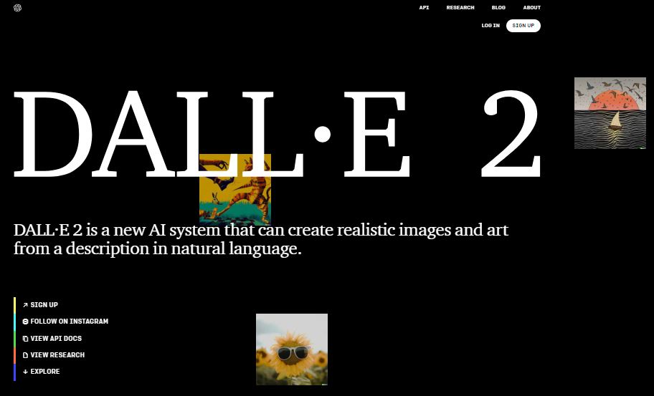Click the OpenAI logo icon
The height and width of the screenshot is (396, 654).
(x=17, y=8)
